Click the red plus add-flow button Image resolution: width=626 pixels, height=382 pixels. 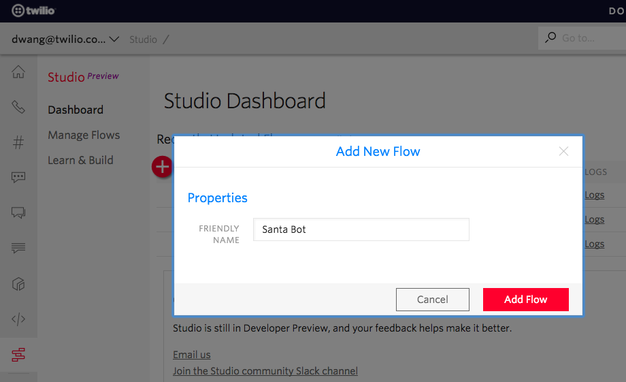click(162, 167)
